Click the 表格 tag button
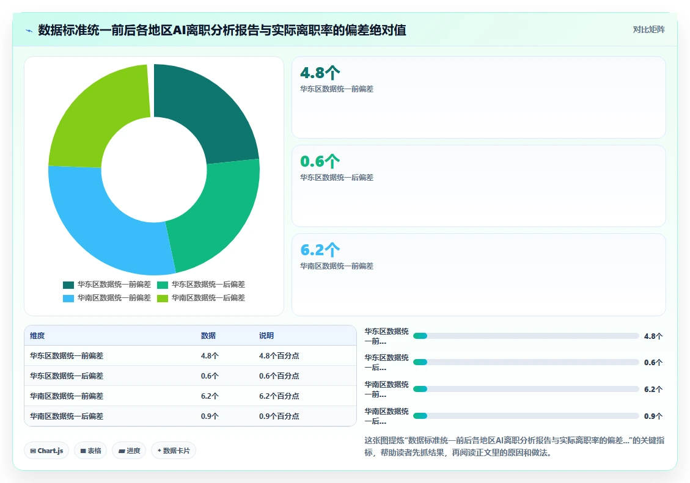Screen dimensions: 690x483 [x=90, y=451]
